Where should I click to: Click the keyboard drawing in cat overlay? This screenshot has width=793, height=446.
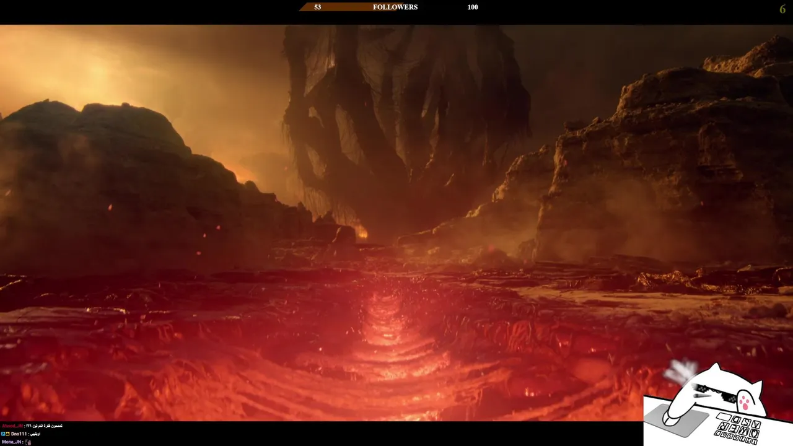[x=737, y=428]
